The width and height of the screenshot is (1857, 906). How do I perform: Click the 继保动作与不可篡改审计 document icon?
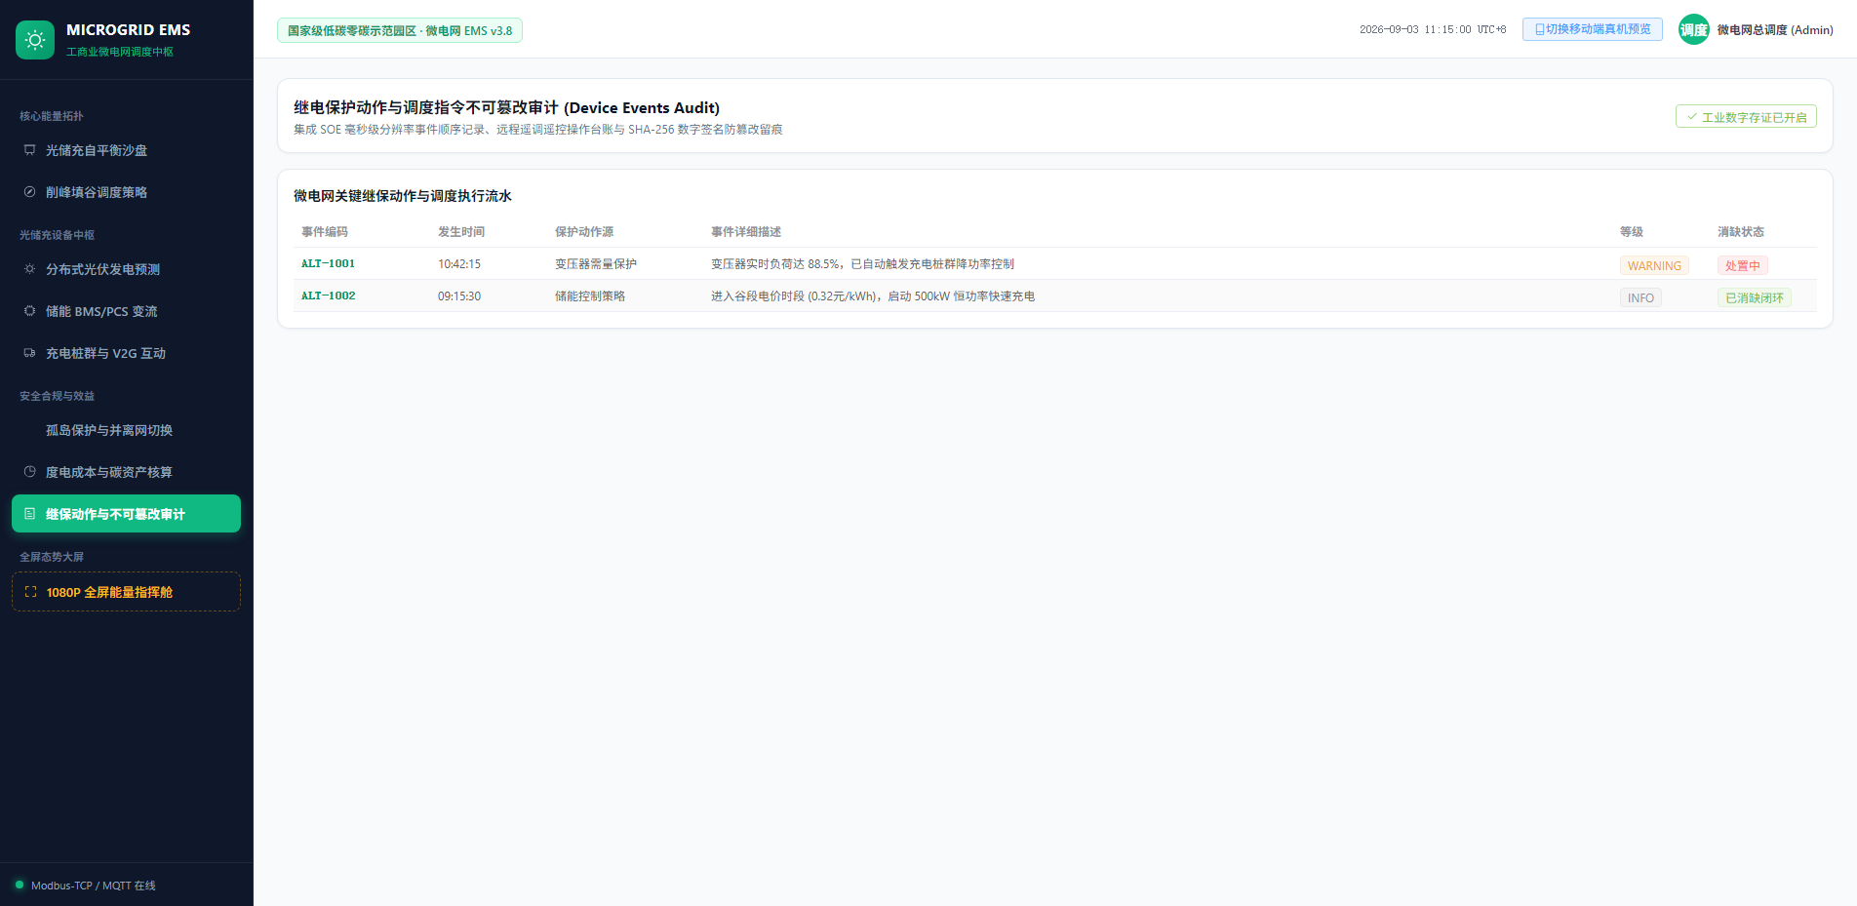[x=30, y=514]
